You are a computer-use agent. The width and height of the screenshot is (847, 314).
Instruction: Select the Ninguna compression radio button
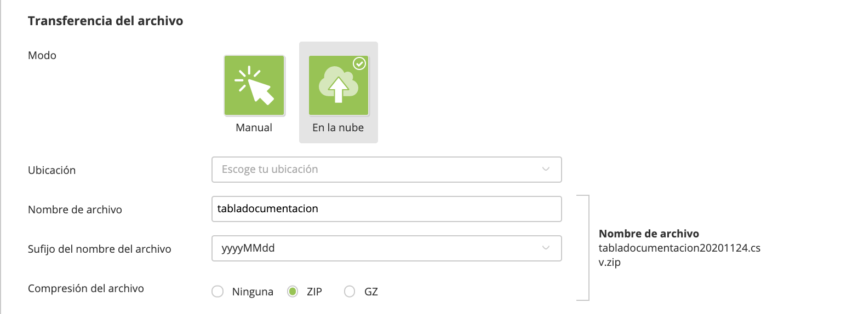(218, 292)
